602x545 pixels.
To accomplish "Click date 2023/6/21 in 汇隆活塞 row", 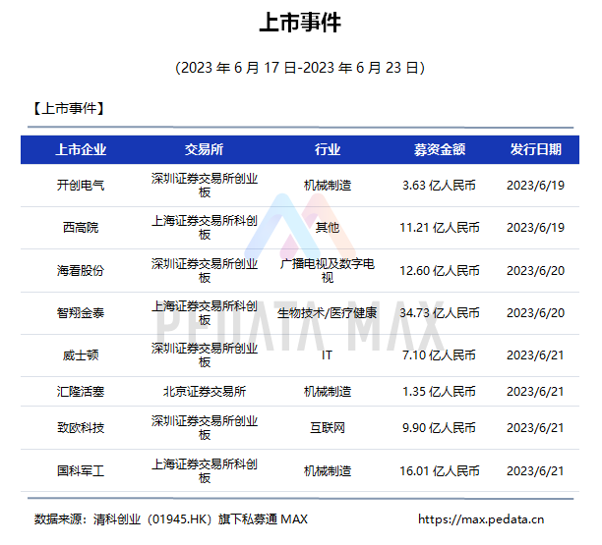I will click(x=535, y=392).
